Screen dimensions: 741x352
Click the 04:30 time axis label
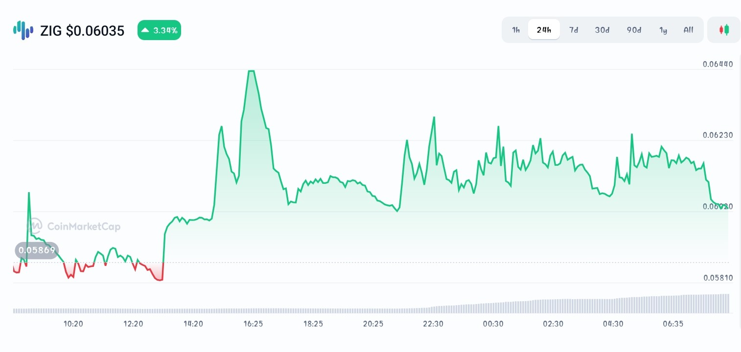(613, 324)
